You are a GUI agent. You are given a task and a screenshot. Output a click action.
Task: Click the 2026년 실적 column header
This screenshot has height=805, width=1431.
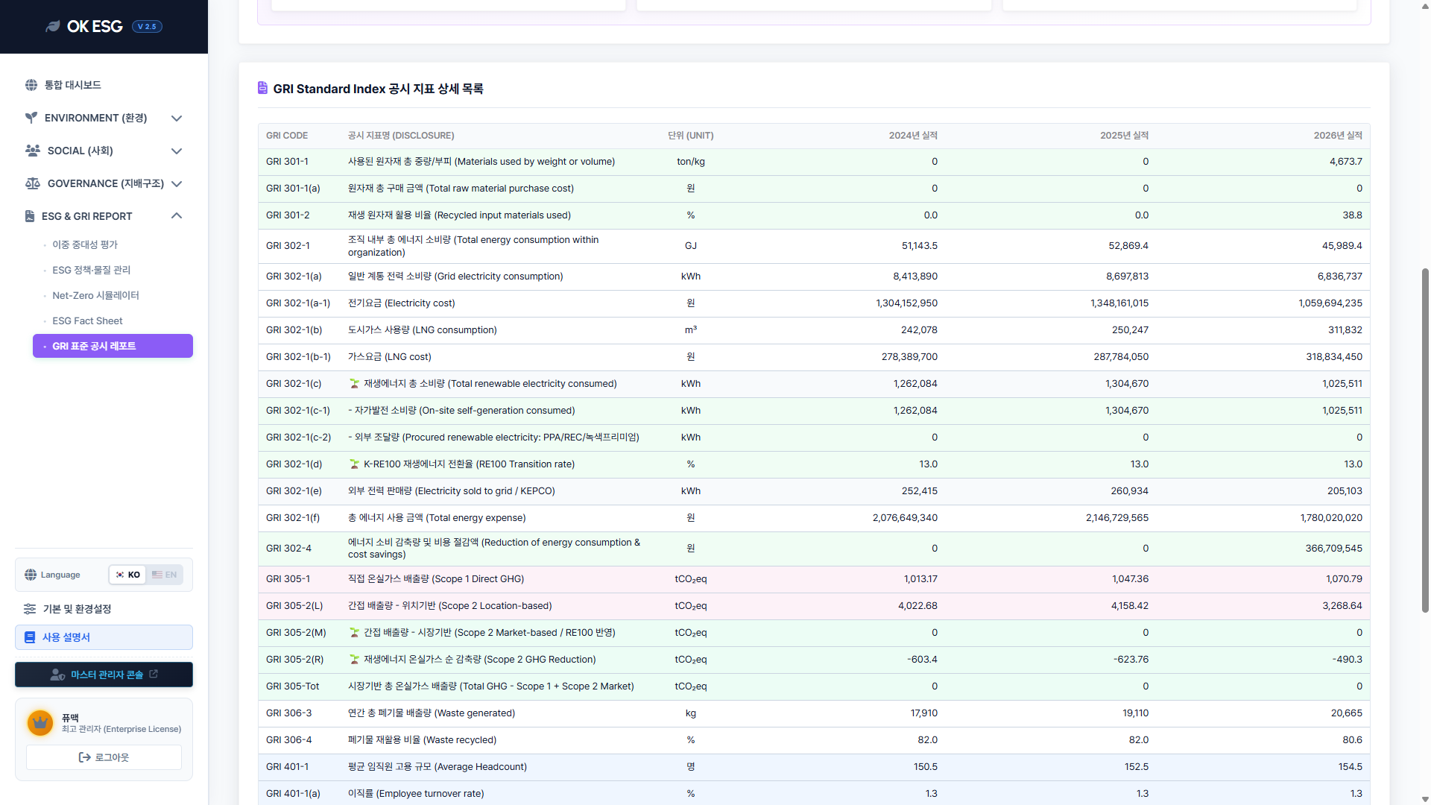(1338, 136)
